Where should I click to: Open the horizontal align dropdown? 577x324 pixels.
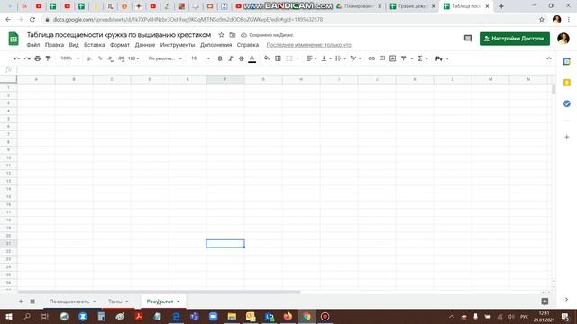click(311, 58)
